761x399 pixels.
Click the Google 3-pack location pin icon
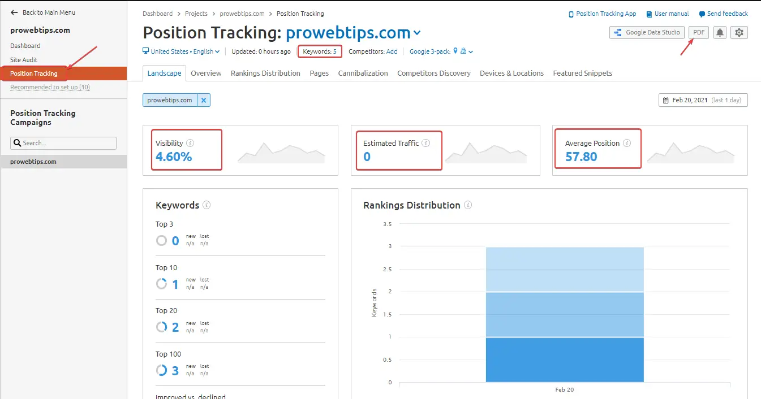[455, 51]
